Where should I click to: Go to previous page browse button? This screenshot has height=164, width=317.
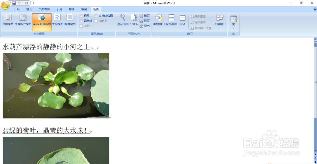[x=315, y=154]
